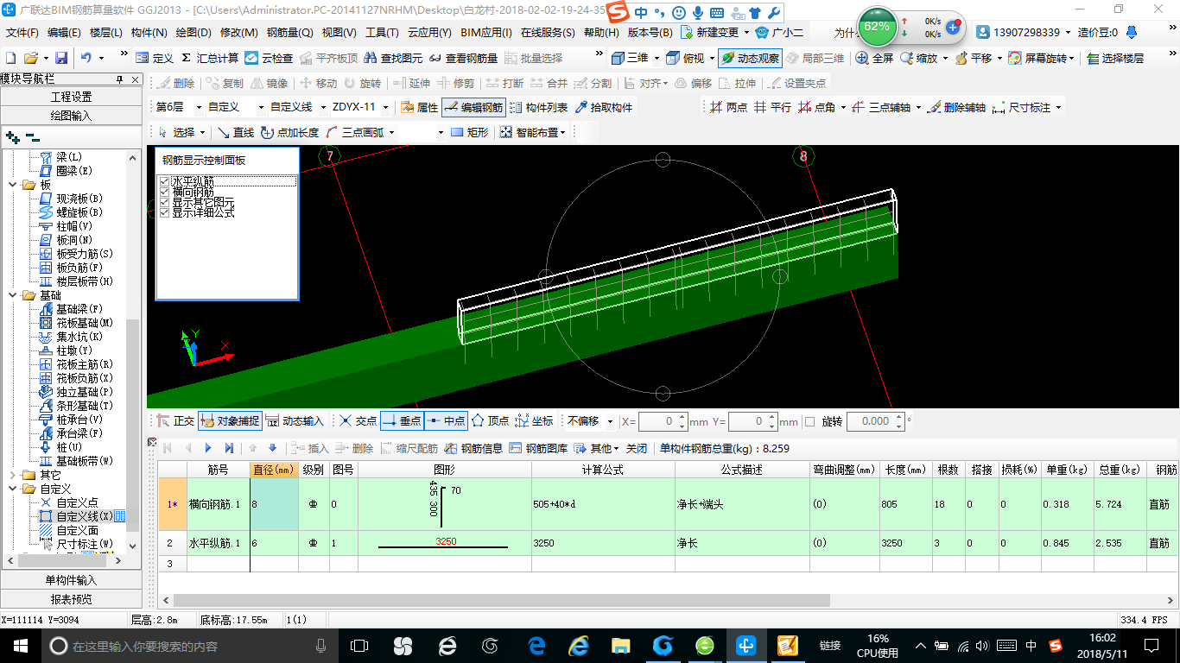
Task: Click the Save file icon
Action: click(x=61, y=58)
